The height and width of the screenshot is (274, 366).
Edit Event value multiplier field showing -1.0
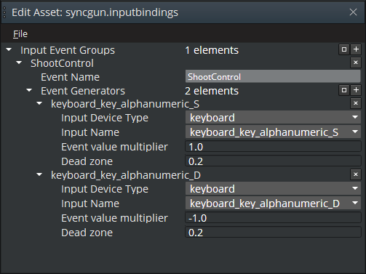273,218
